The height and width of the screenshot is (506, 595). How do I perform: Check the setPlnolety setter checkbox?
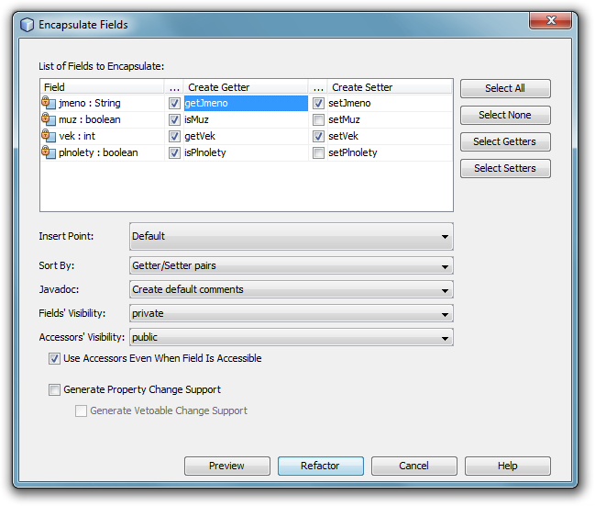318,153
